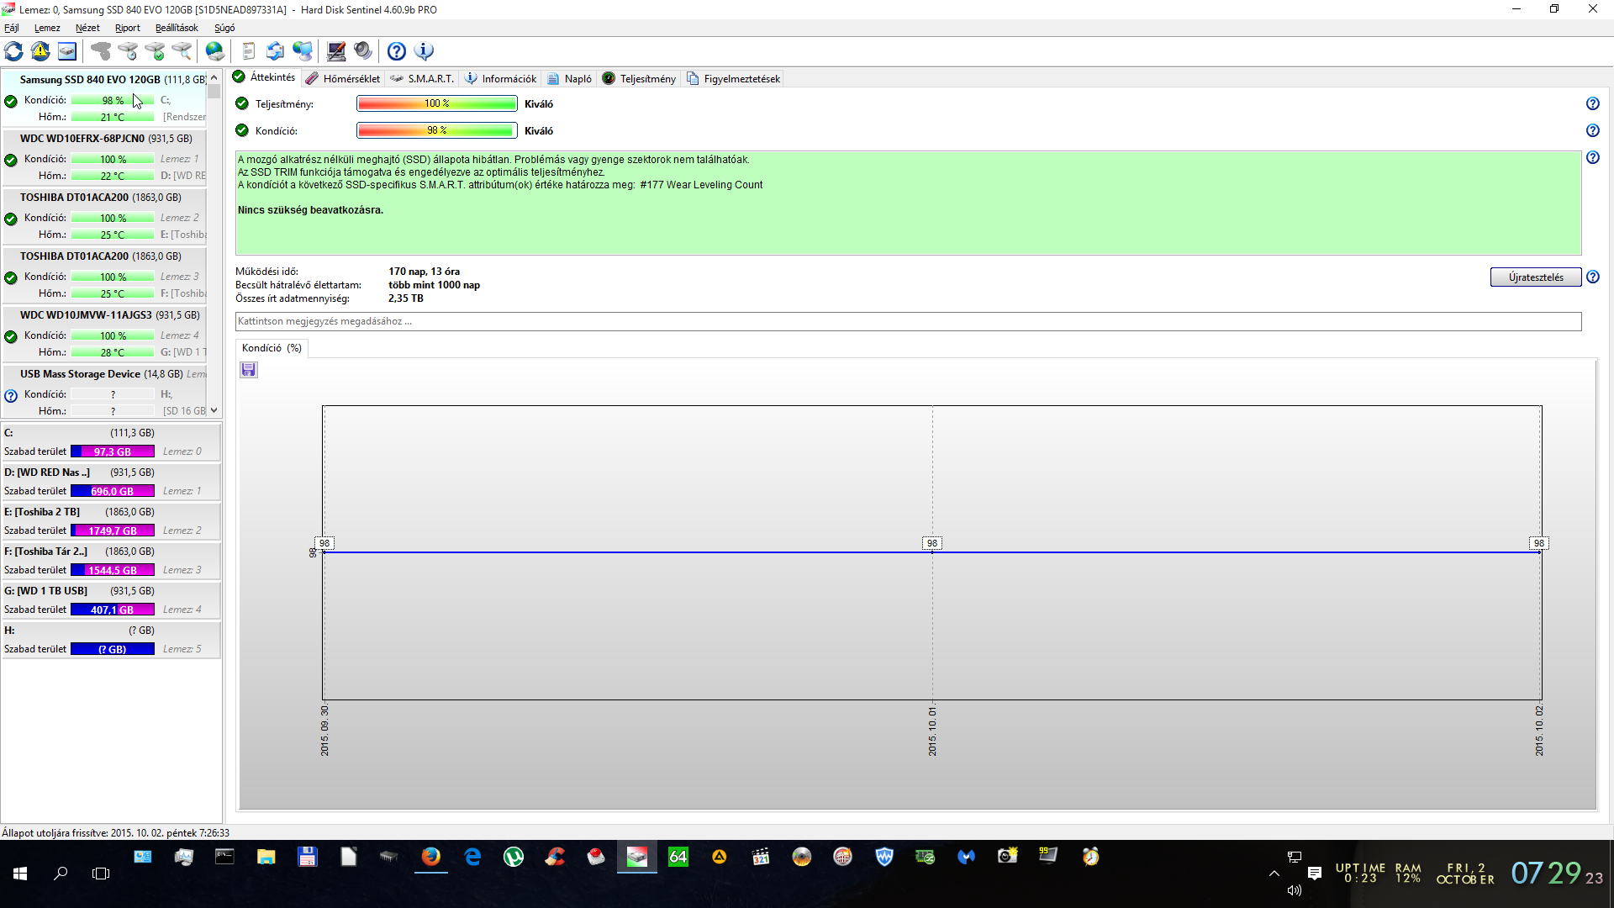Open the Nézet menu
The image size is (1614, 908).
tap(87, 28)
